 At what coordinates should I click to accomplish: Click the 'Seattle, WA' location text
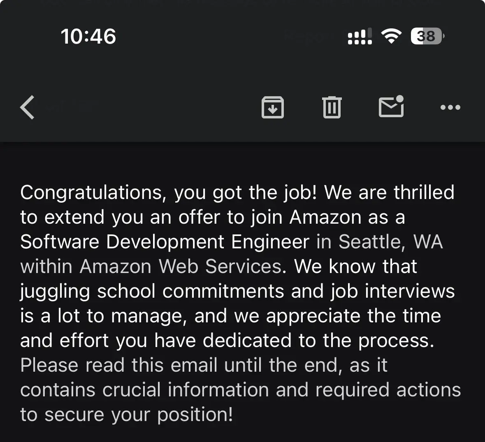[x=391, y=242]
